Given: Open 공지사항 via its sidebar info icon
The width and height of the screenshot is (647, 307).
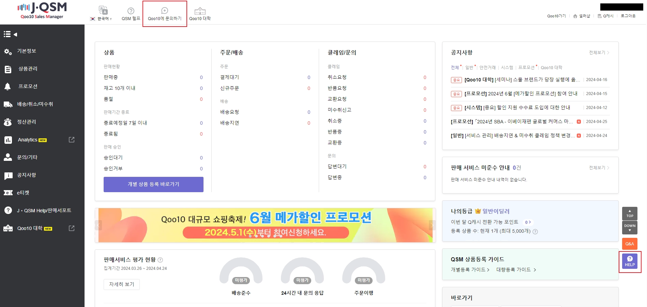Looking at the screenshot, I should (x=8, y=175).
